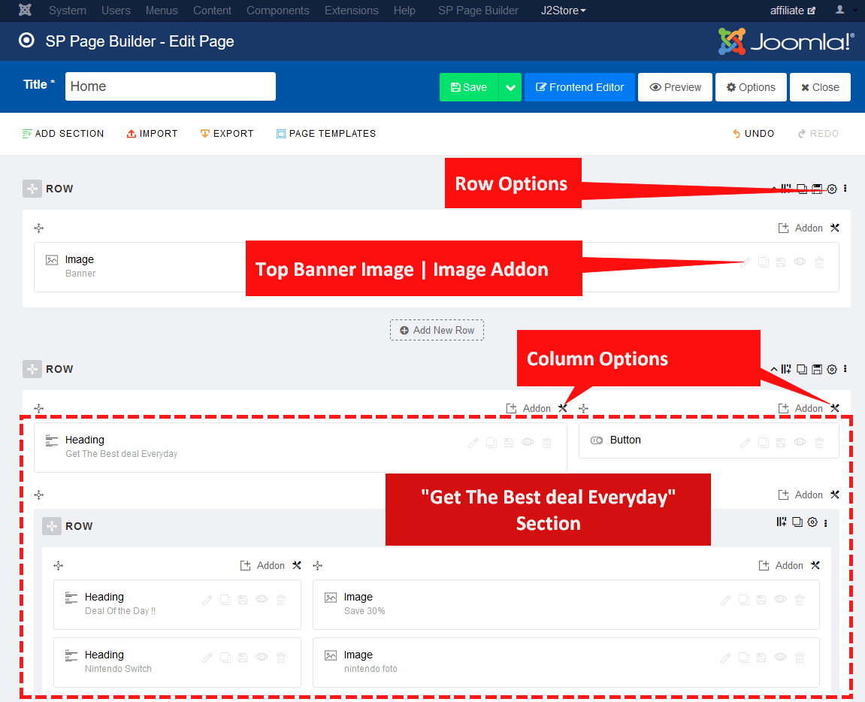Screen dimensions: 865x702
Task: Open Page Templates from the toolbar
Action: (326, 134)
